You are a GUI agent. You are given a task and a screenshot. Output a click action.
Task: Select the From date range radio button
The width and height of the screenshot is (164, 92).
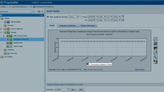81,17
